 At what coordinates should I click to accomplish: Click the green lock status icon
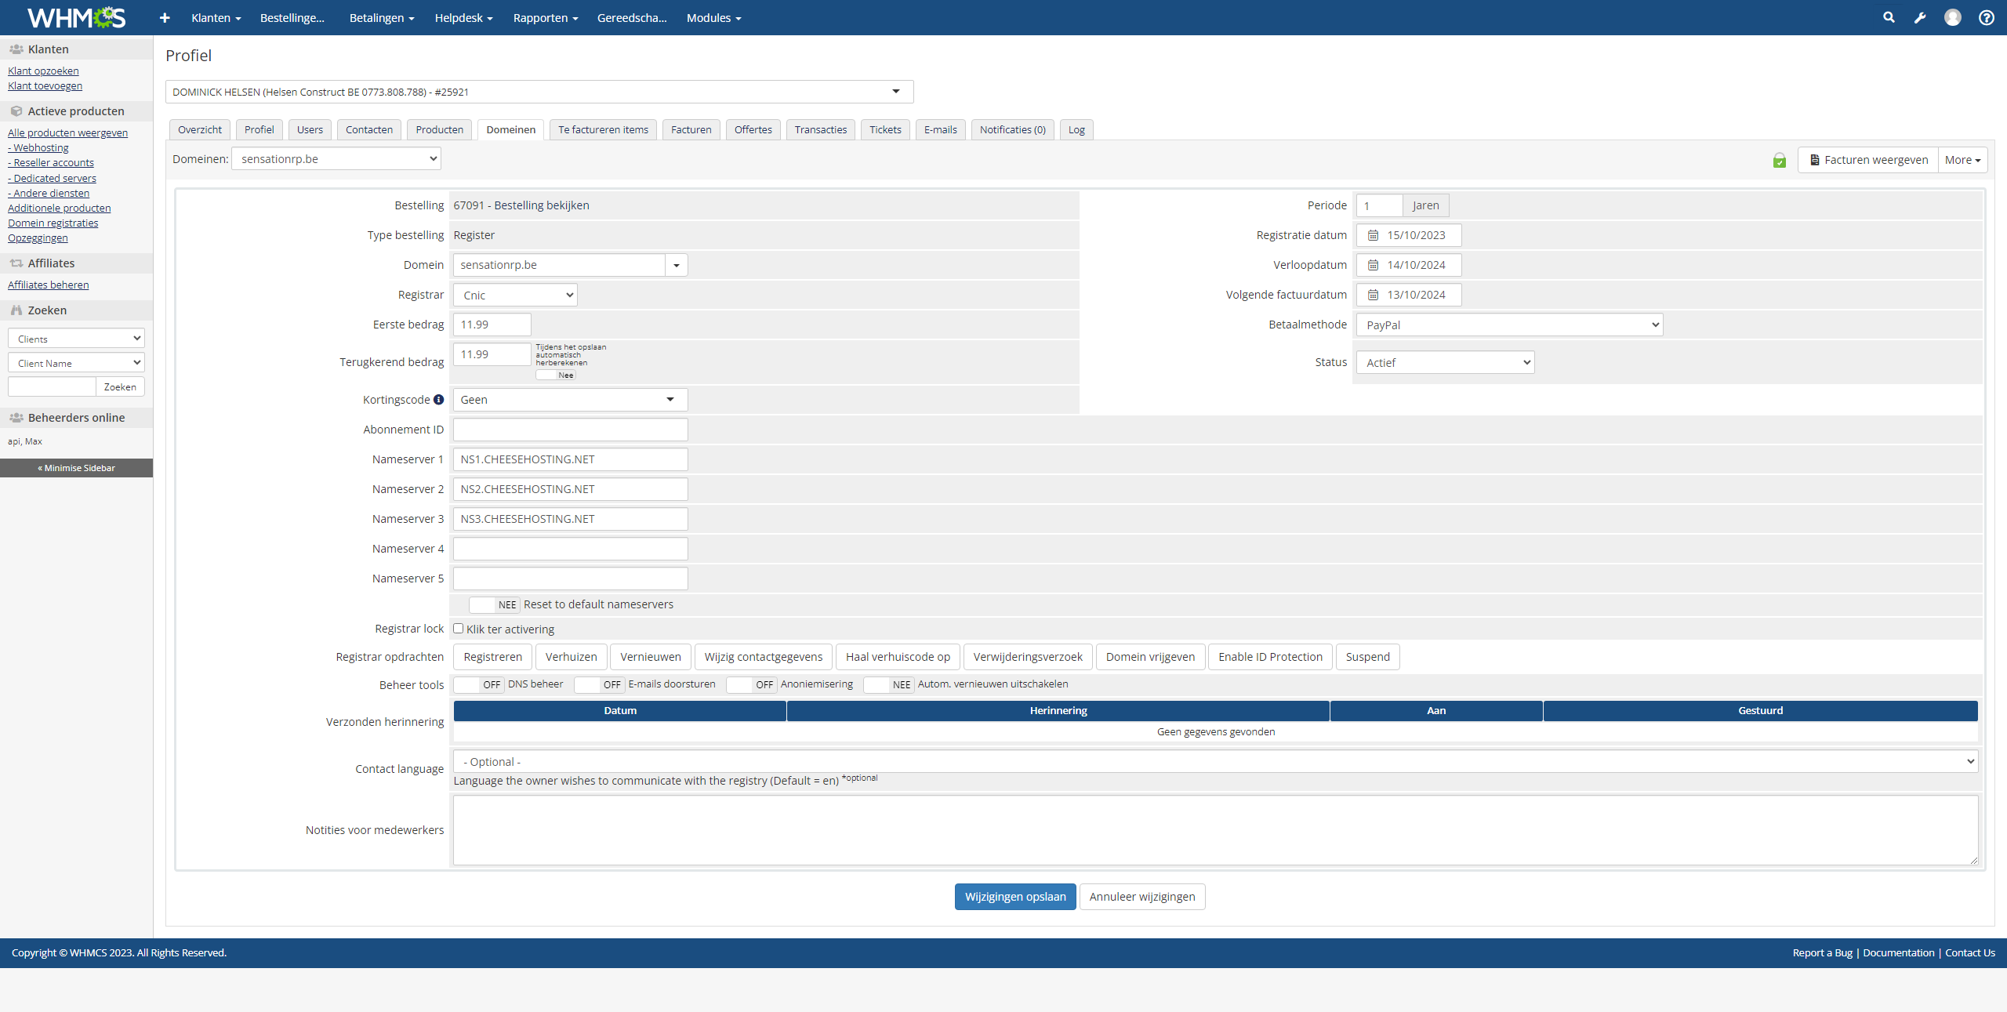pyautogui.click(x=1779, y=160)
